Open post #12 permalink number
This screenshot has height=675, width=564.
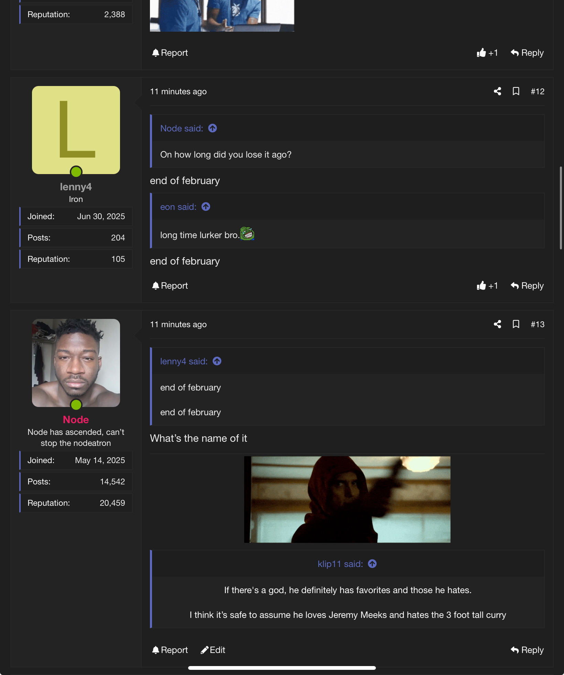pos(537,92)
